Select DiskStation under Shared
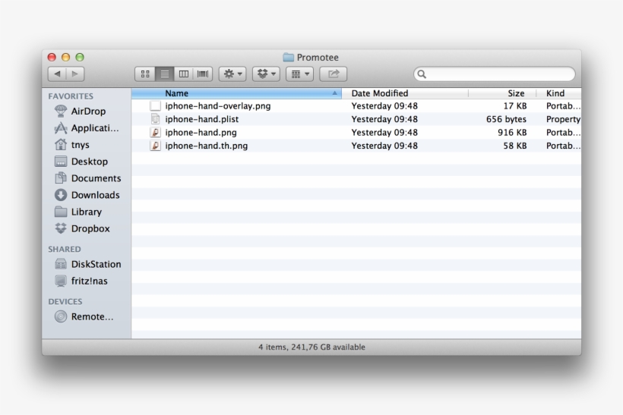 (87, 264)
